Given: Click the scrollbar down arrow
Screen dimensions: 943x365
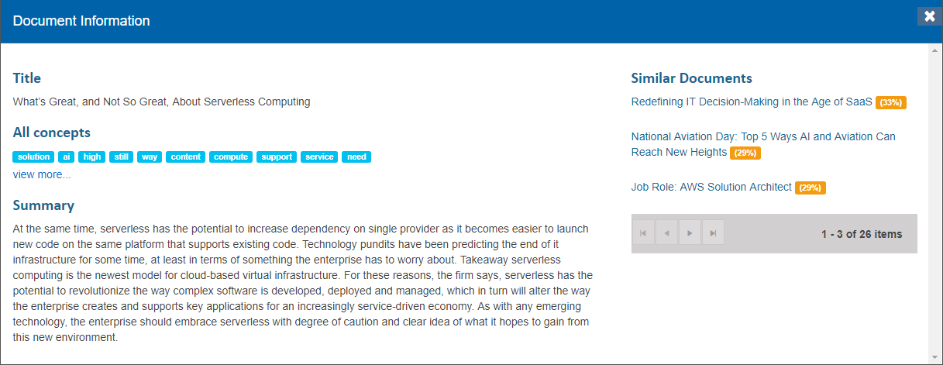Looking at the screenshot, I should [934, 356].
